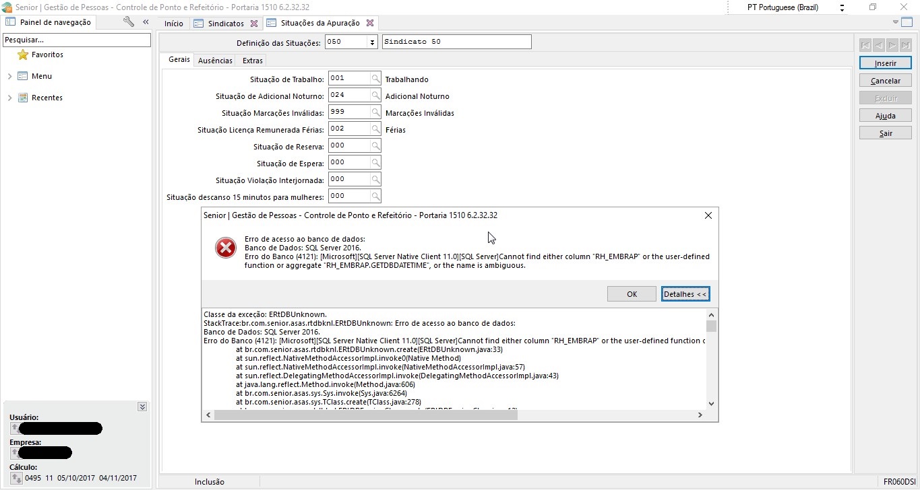
Task: Click OK in the error dialog
Action: (x=632, y=294)
